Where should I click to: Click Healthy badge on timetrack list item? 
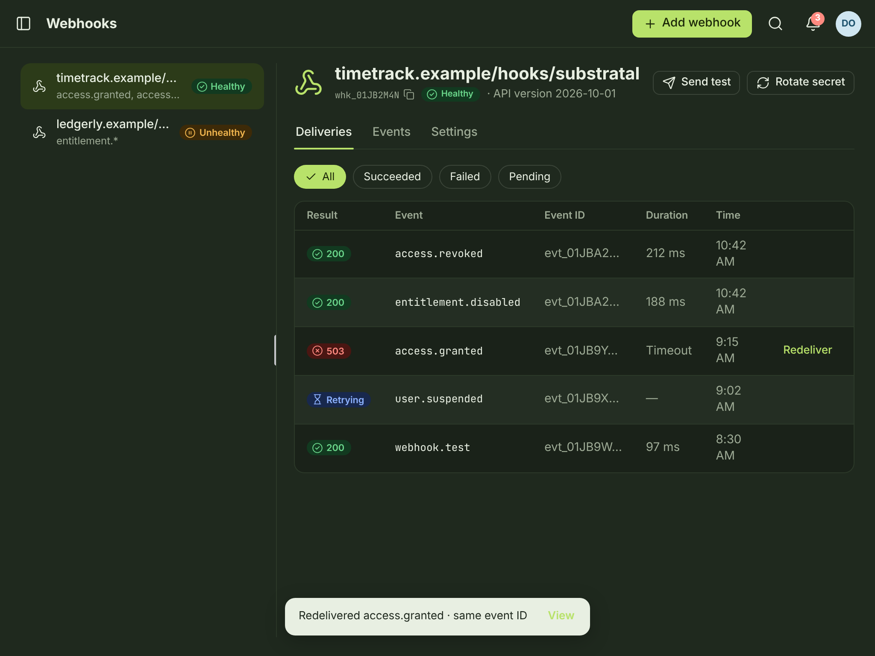(221, 86)
